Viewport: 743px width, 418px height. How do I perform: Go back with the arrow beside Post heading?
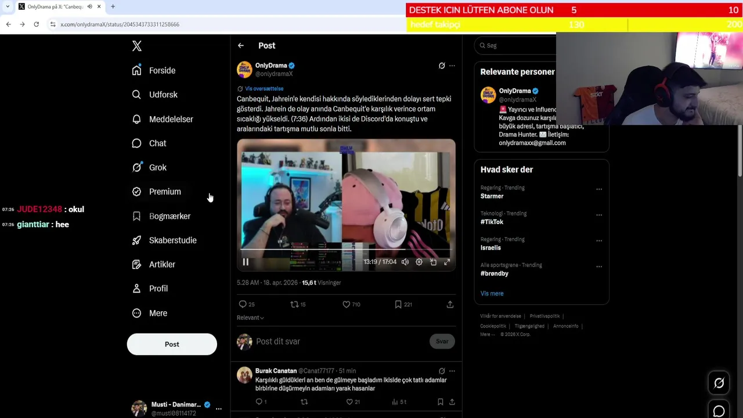pyautogui.click(x=240, y=45)
